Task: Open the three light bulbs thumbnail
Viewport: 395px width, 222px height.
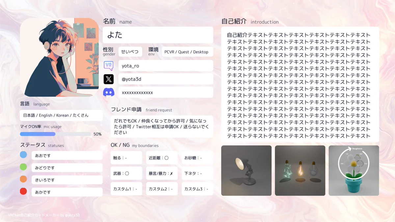Action: coord(300,171)
